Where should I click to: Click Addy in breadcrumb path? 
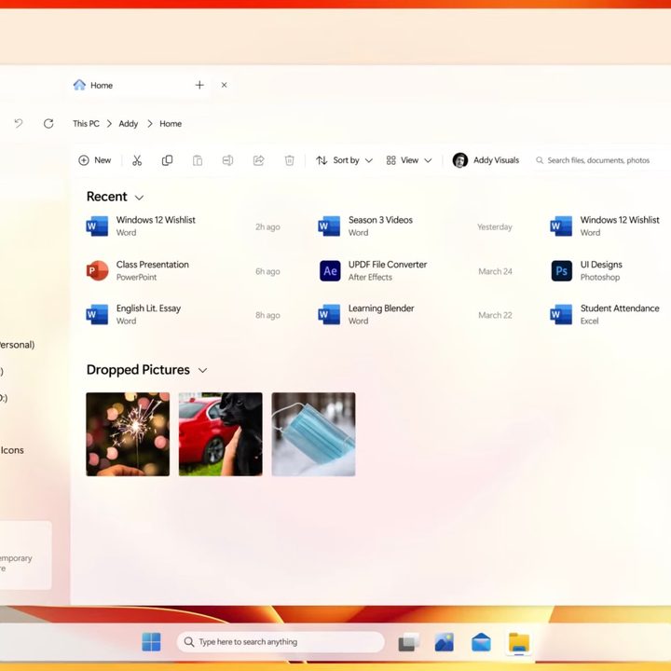pos(128,124)
